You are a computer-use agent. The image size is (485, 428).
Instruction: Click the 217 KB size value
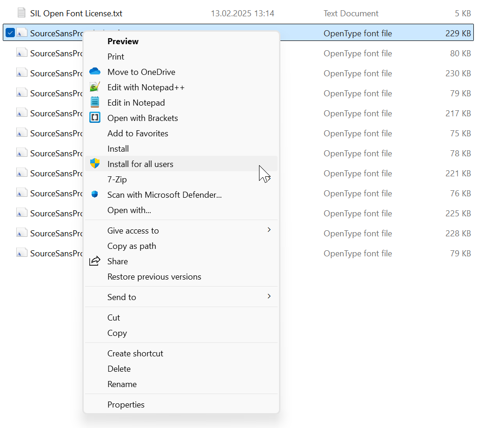(x=458, y=114)
